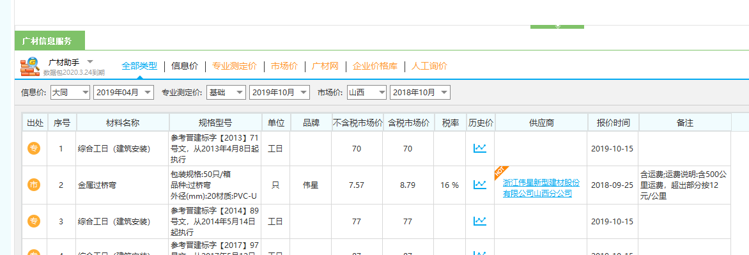Click the 2018-09-25 quote date cell

613,185
